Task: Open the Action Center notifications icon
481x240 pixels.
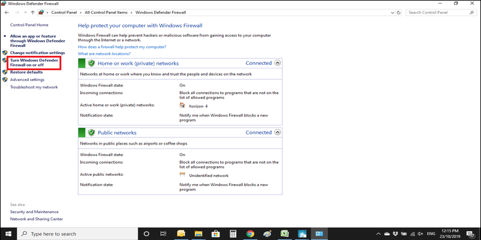Action: [471, 234]
